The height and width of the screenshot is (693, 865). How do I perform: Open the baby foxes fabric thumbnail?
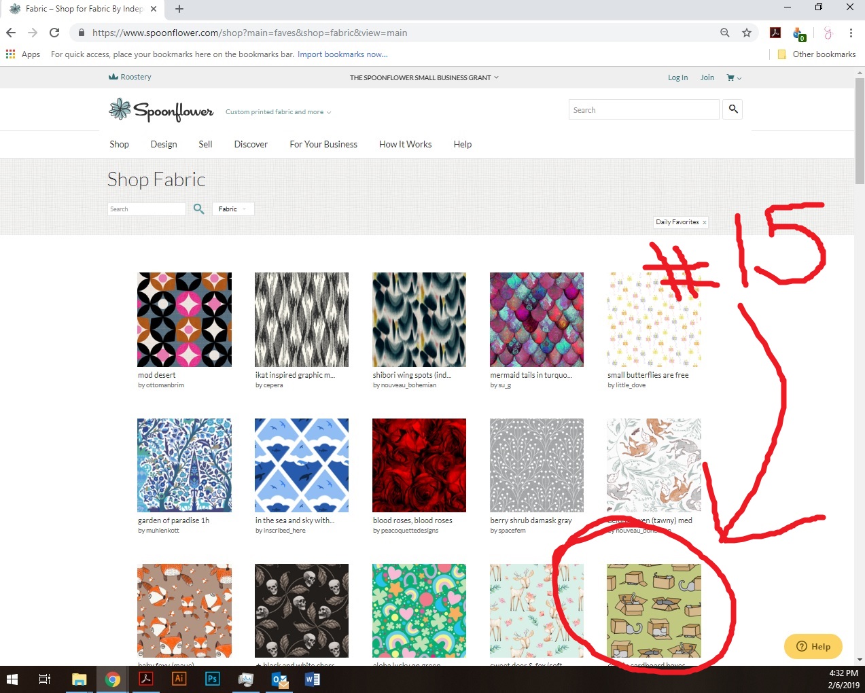click(185, 611)
